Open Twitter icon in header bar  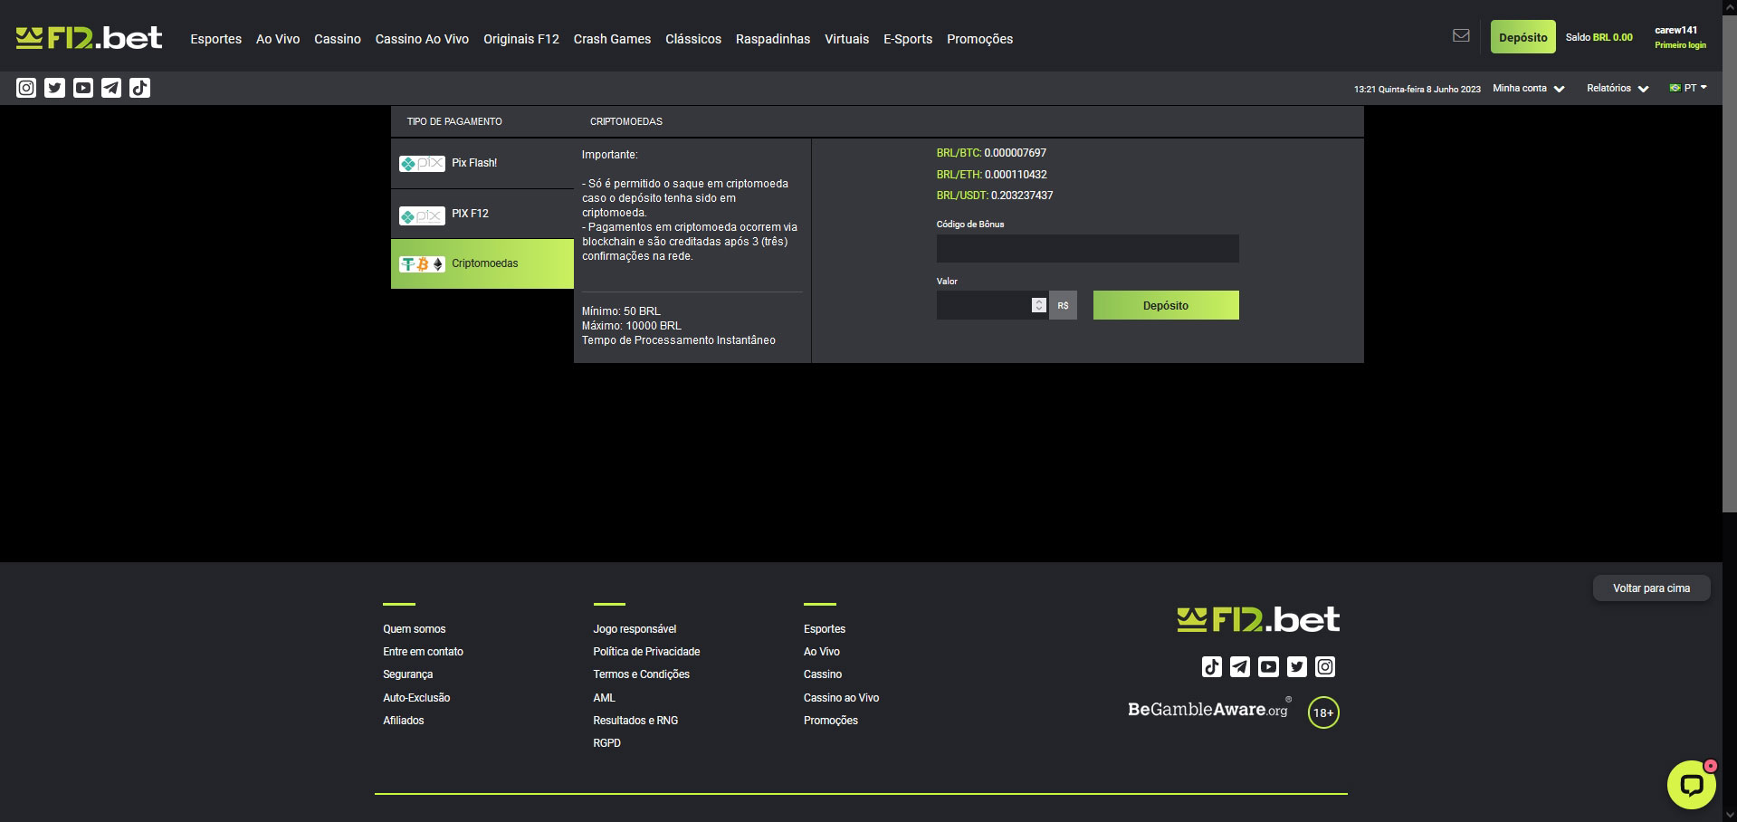[x=54, y=88]
